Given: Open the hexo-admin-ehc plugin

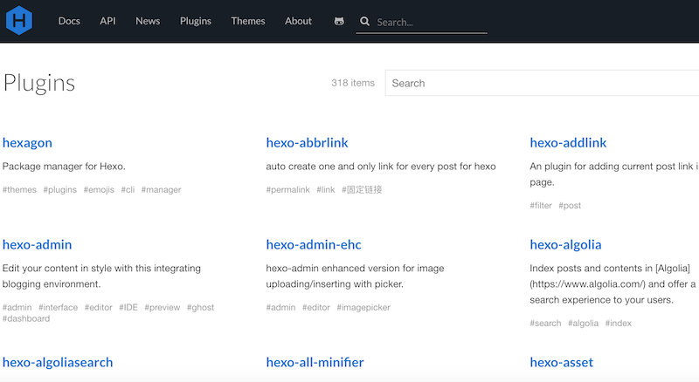Looking at the screenshot, I should tap(314, 244).
